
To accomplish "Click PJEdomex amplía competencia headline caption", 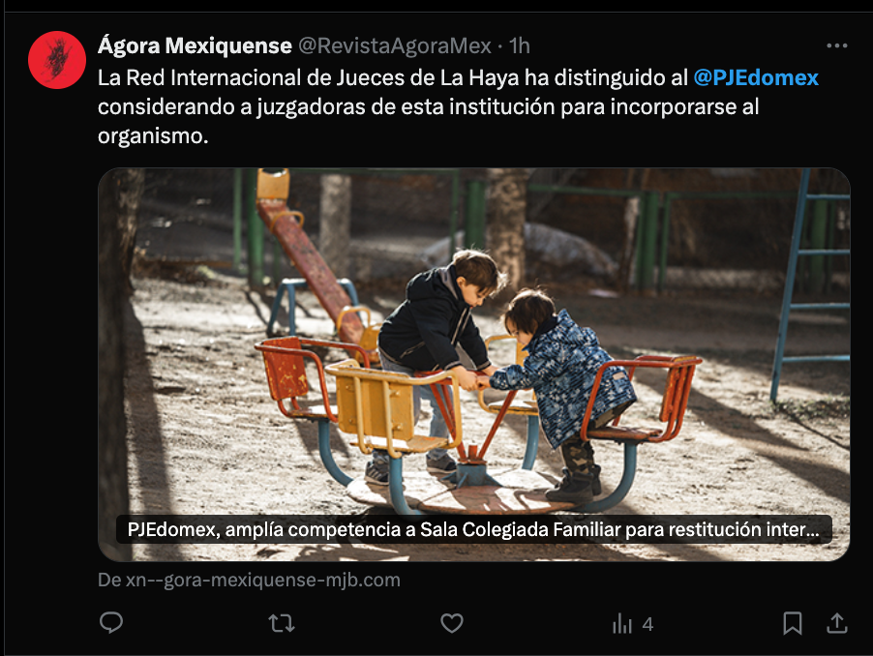I will point(474,529).
